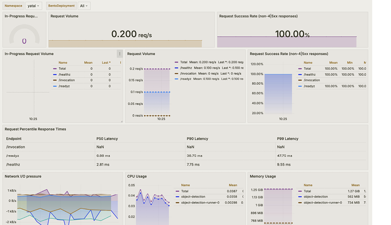The width and height of the screenshot is (391, 225).
Task: Sort response times table by P90 Latency
Action: point(197,138)
